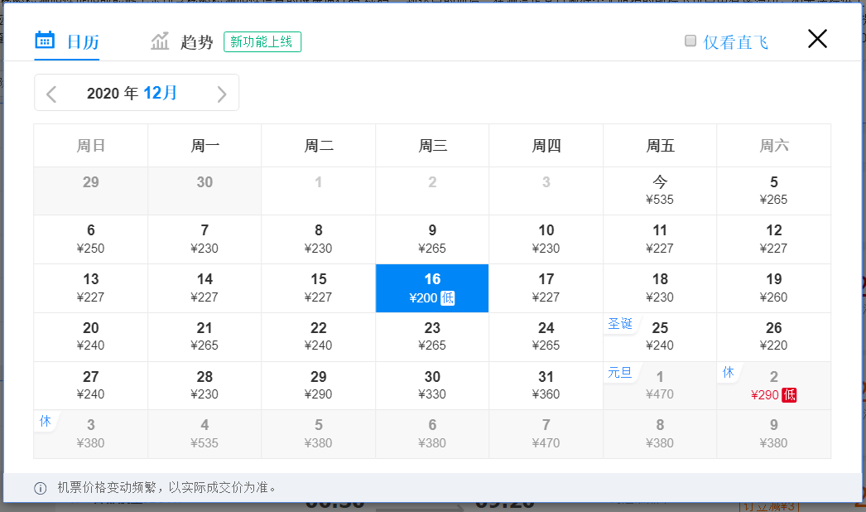This screenshot has height=512, width=866.
Task: Pick December 12 at ¥227
Action: (774, 239)
